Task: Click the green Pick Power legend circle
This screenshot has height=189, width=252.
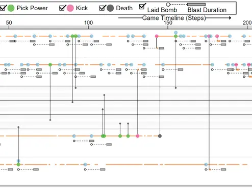Action: coord(11,8)
